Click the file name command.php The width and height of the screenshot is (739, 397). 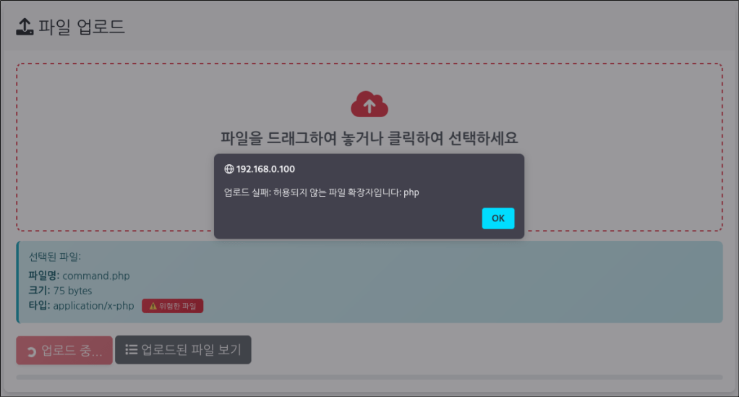coord(96,276)
